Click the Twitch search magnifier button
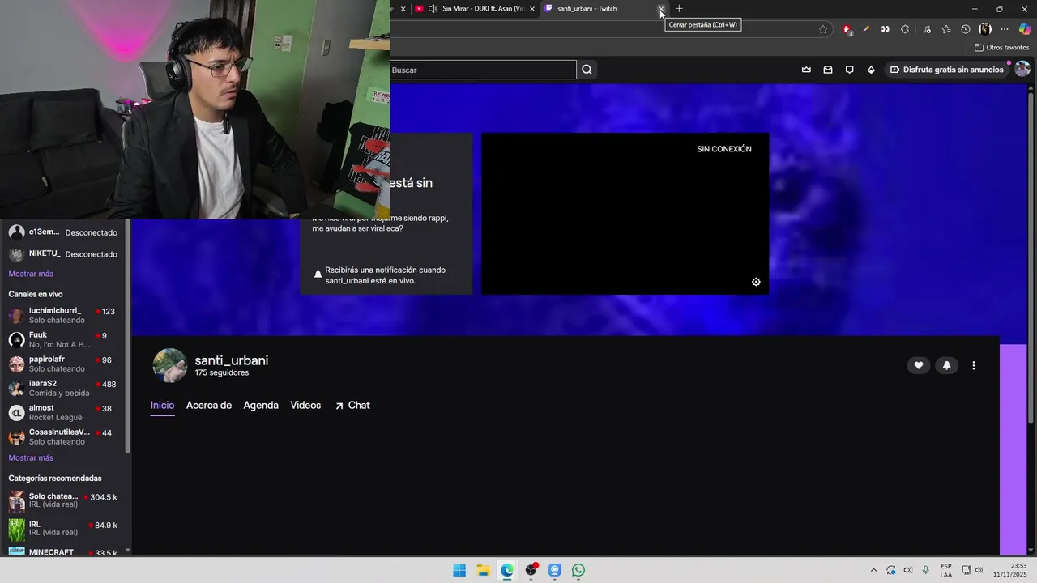Screen dimensions: 1037x583 click(x=587, y=70)
